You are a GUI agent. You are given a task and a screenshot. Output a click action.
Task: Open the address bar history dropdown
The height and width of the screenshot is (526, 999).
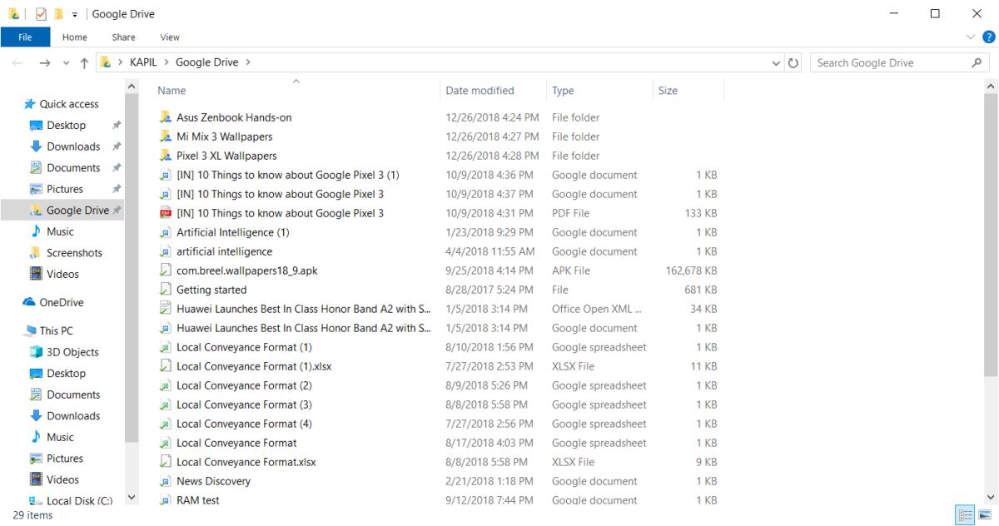click(777, 63)
